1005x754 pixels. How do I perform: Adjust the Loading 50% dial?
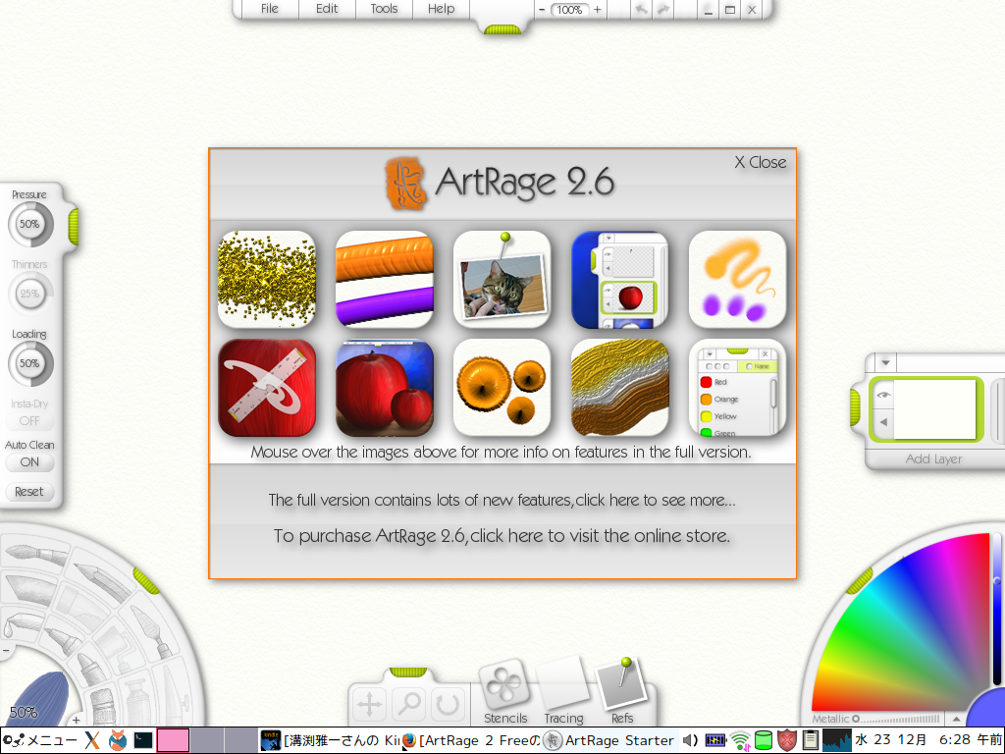point(30,363)
